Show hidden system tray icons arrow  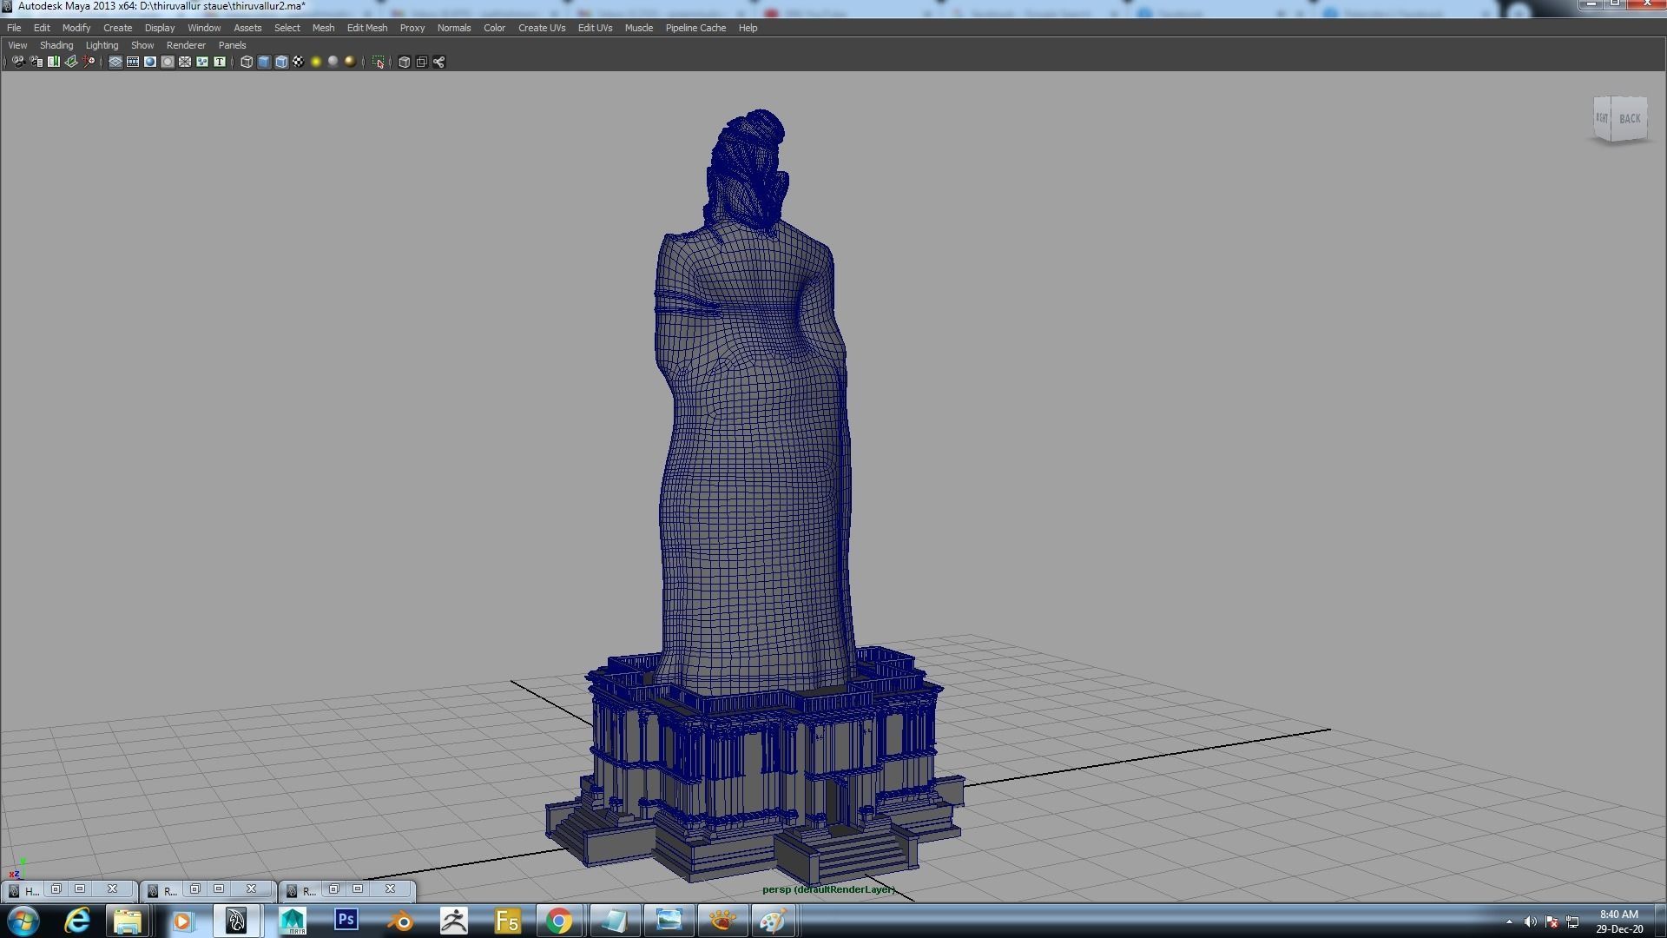(x=1509, y=921)
